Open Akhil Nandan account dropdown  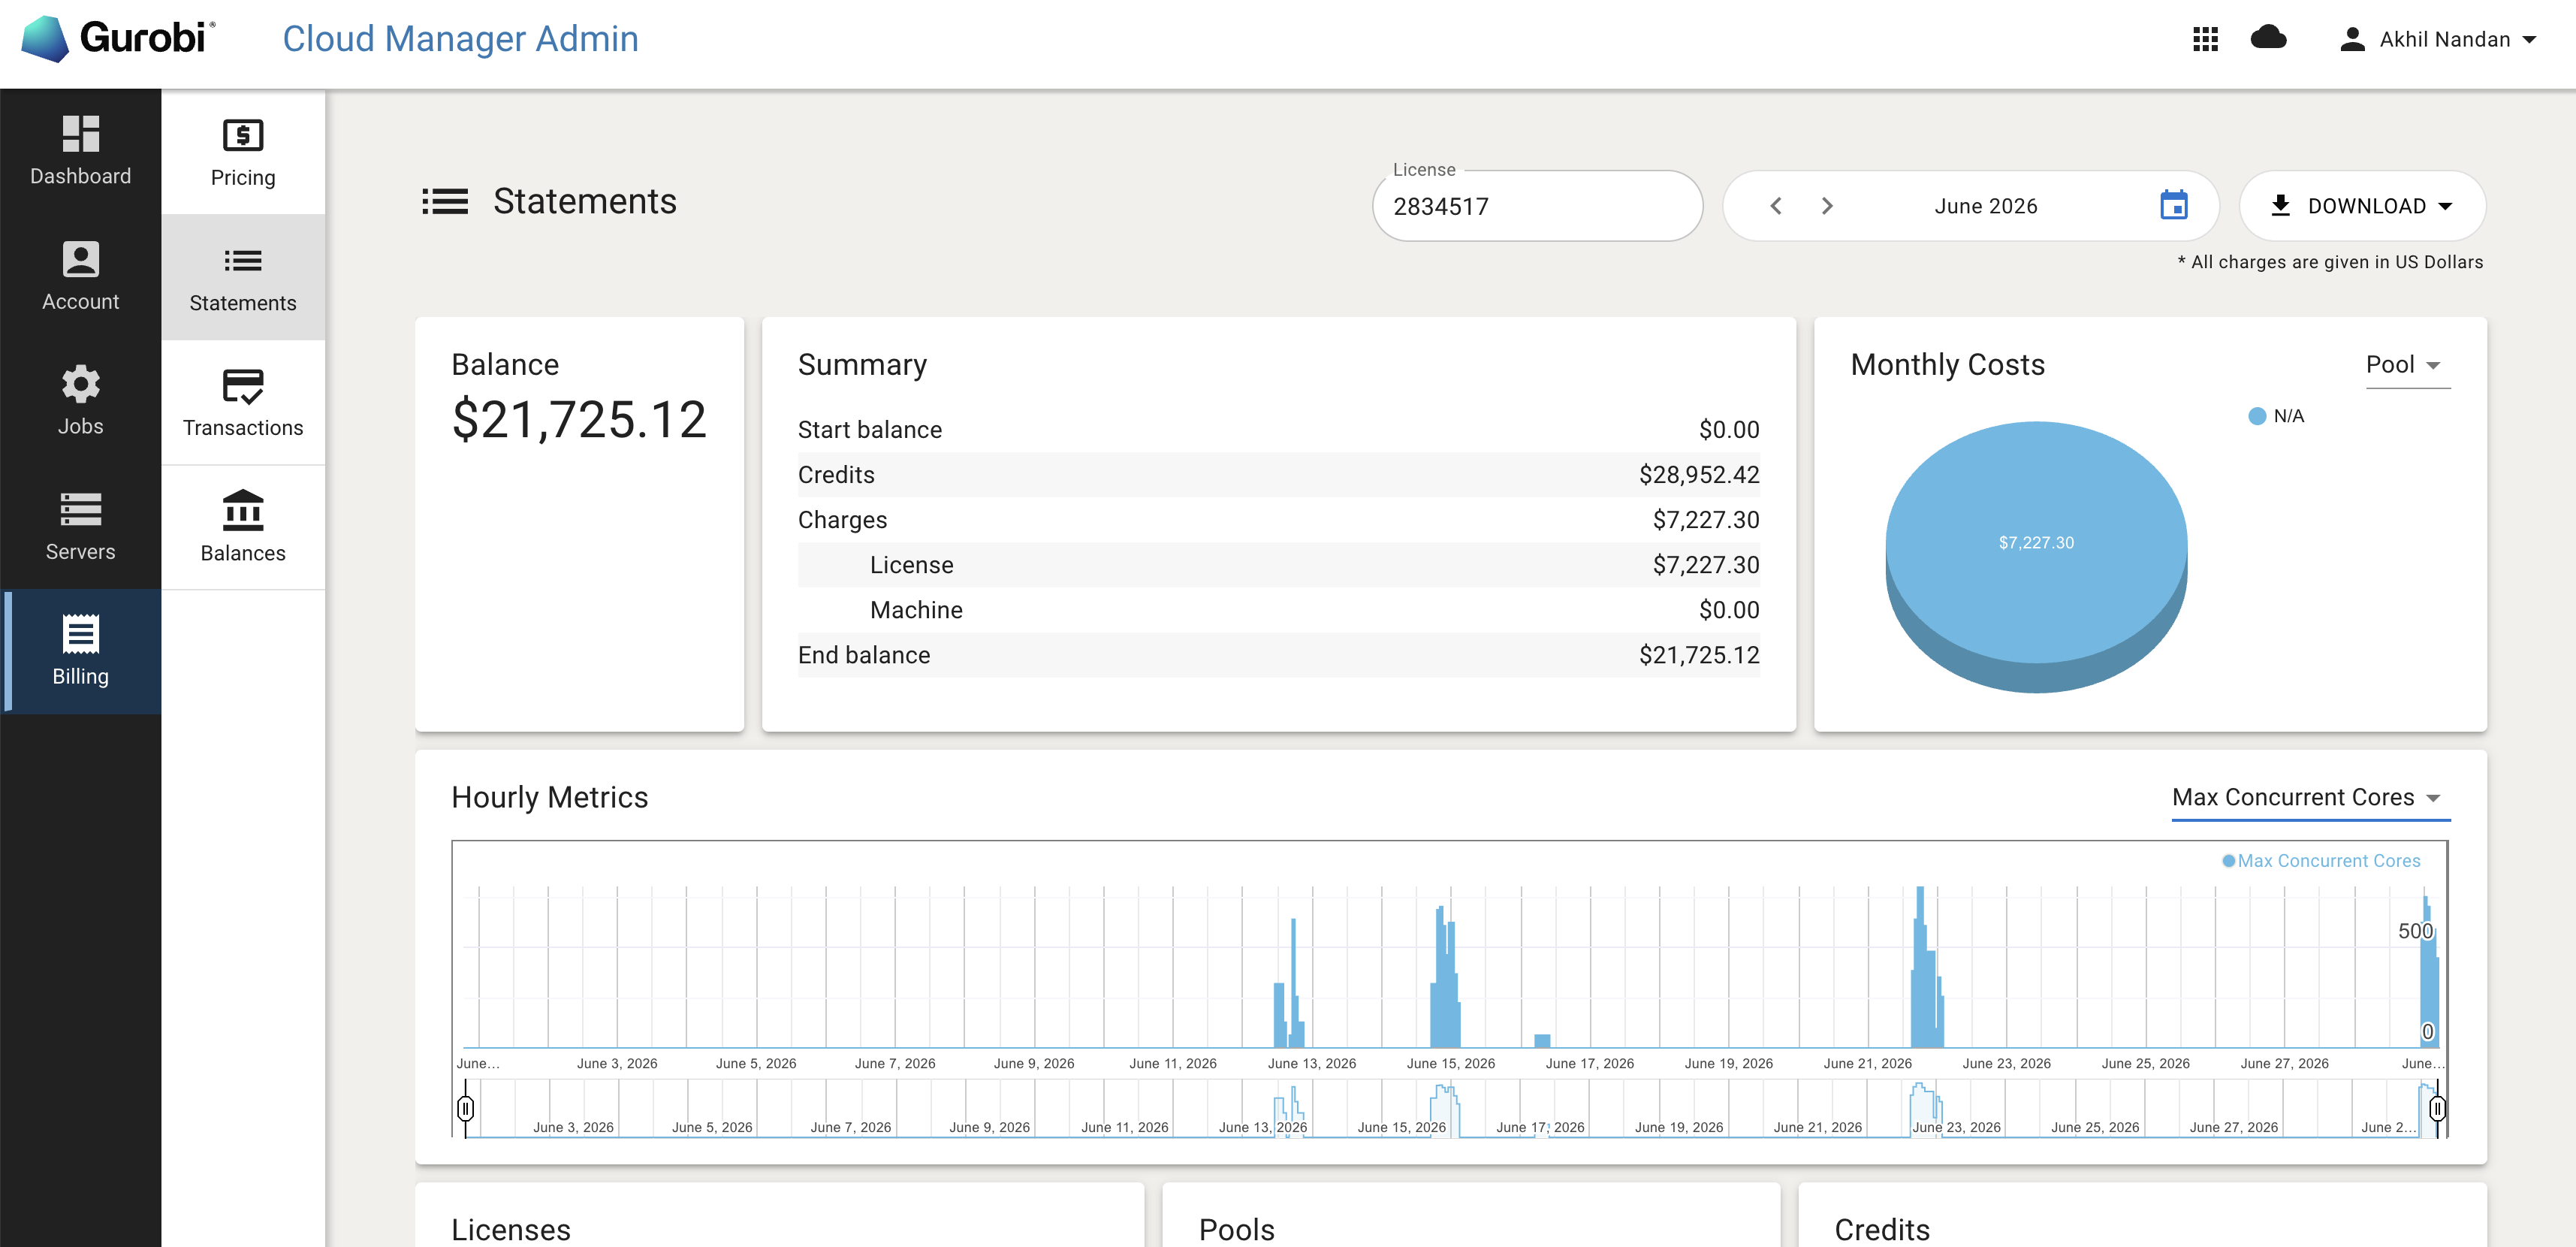[x=2439, y=39]
